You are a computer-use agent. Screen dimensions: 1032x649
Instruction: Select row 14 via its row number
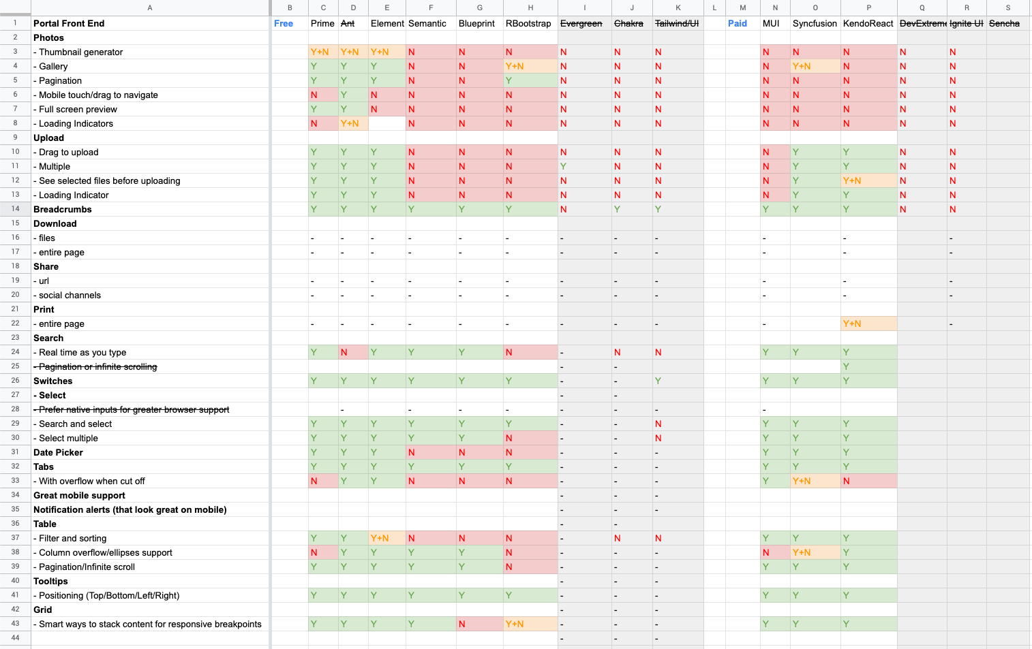(15, 209)
